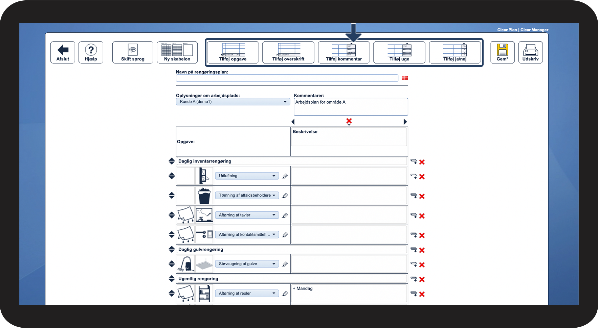Image resolution: width=598 pixels, height=328 pixels.
Task: Delete the Beskrivelse column with red X
Action: 349,121
